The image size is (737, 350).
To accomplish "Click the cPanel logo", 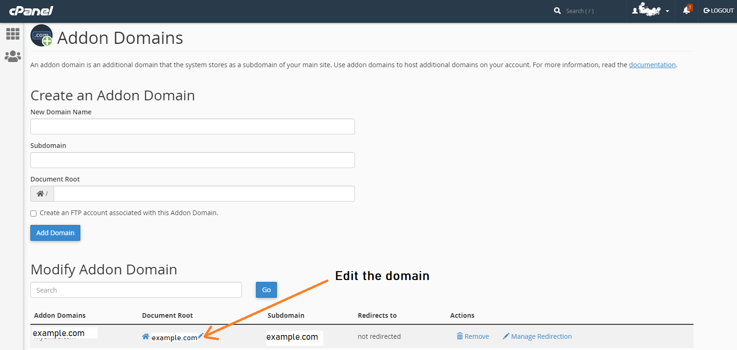I will (31, 11).
